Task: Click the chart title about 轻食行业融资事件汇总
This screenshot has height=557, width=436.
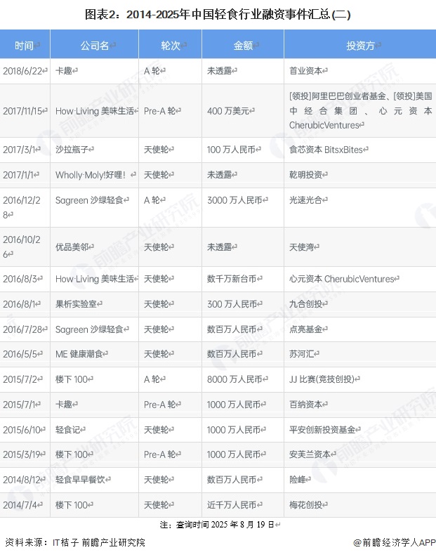Action: 218,13
